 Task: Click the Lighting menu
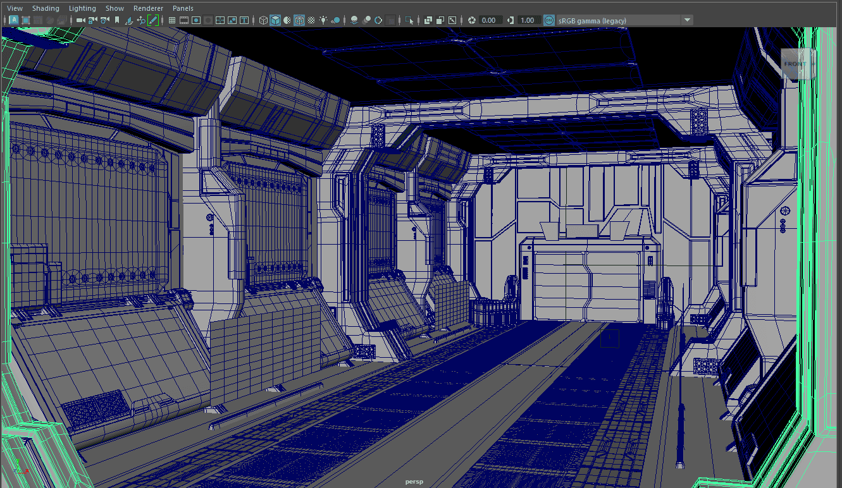[x=82, y=8]
